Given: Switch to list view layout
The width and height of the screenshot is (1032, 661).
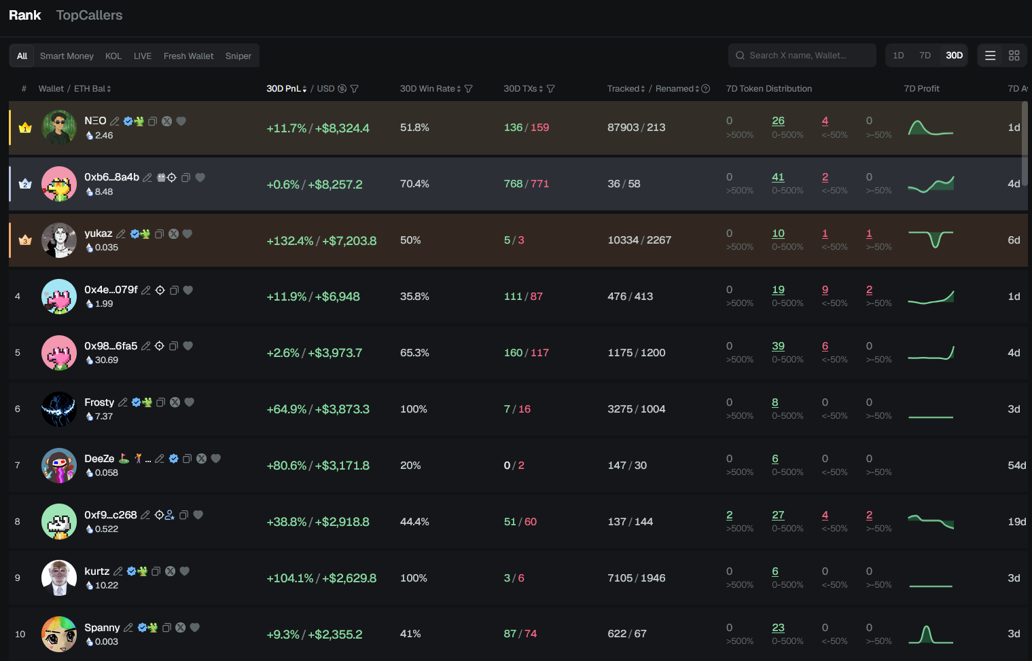Looking at the screenshot, I should click(991, 56).
